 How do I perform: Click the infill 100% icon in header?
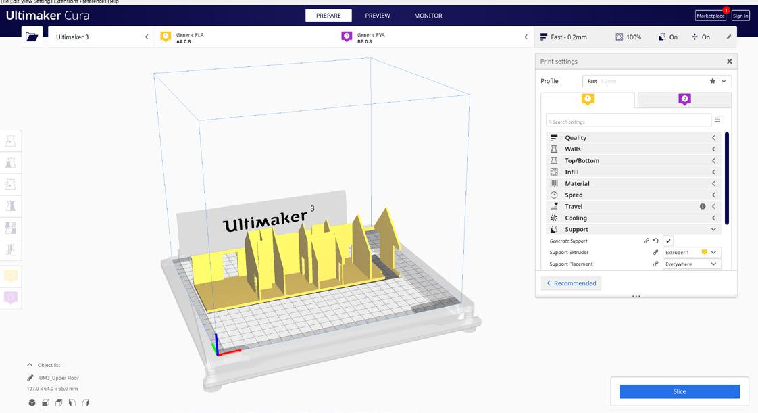[620, 37]
